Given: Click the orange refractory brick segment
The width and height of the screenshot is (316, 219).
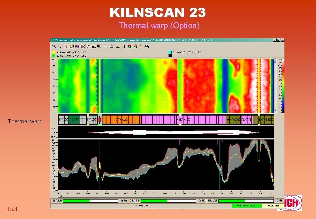Looking at the screenshot, I should 122,120.
